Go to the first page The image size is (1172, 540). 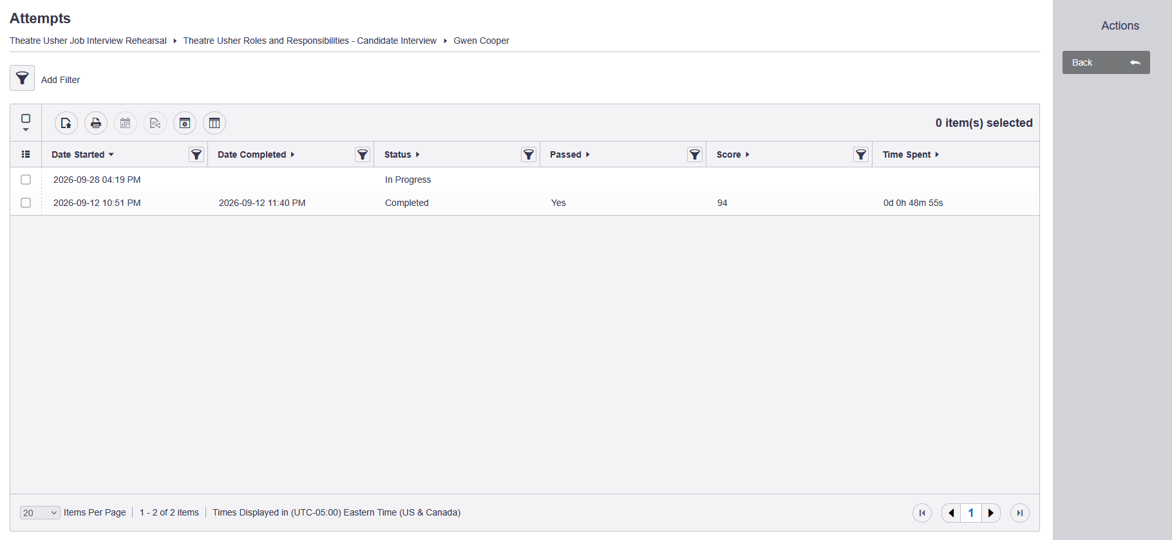click(922, 513)
